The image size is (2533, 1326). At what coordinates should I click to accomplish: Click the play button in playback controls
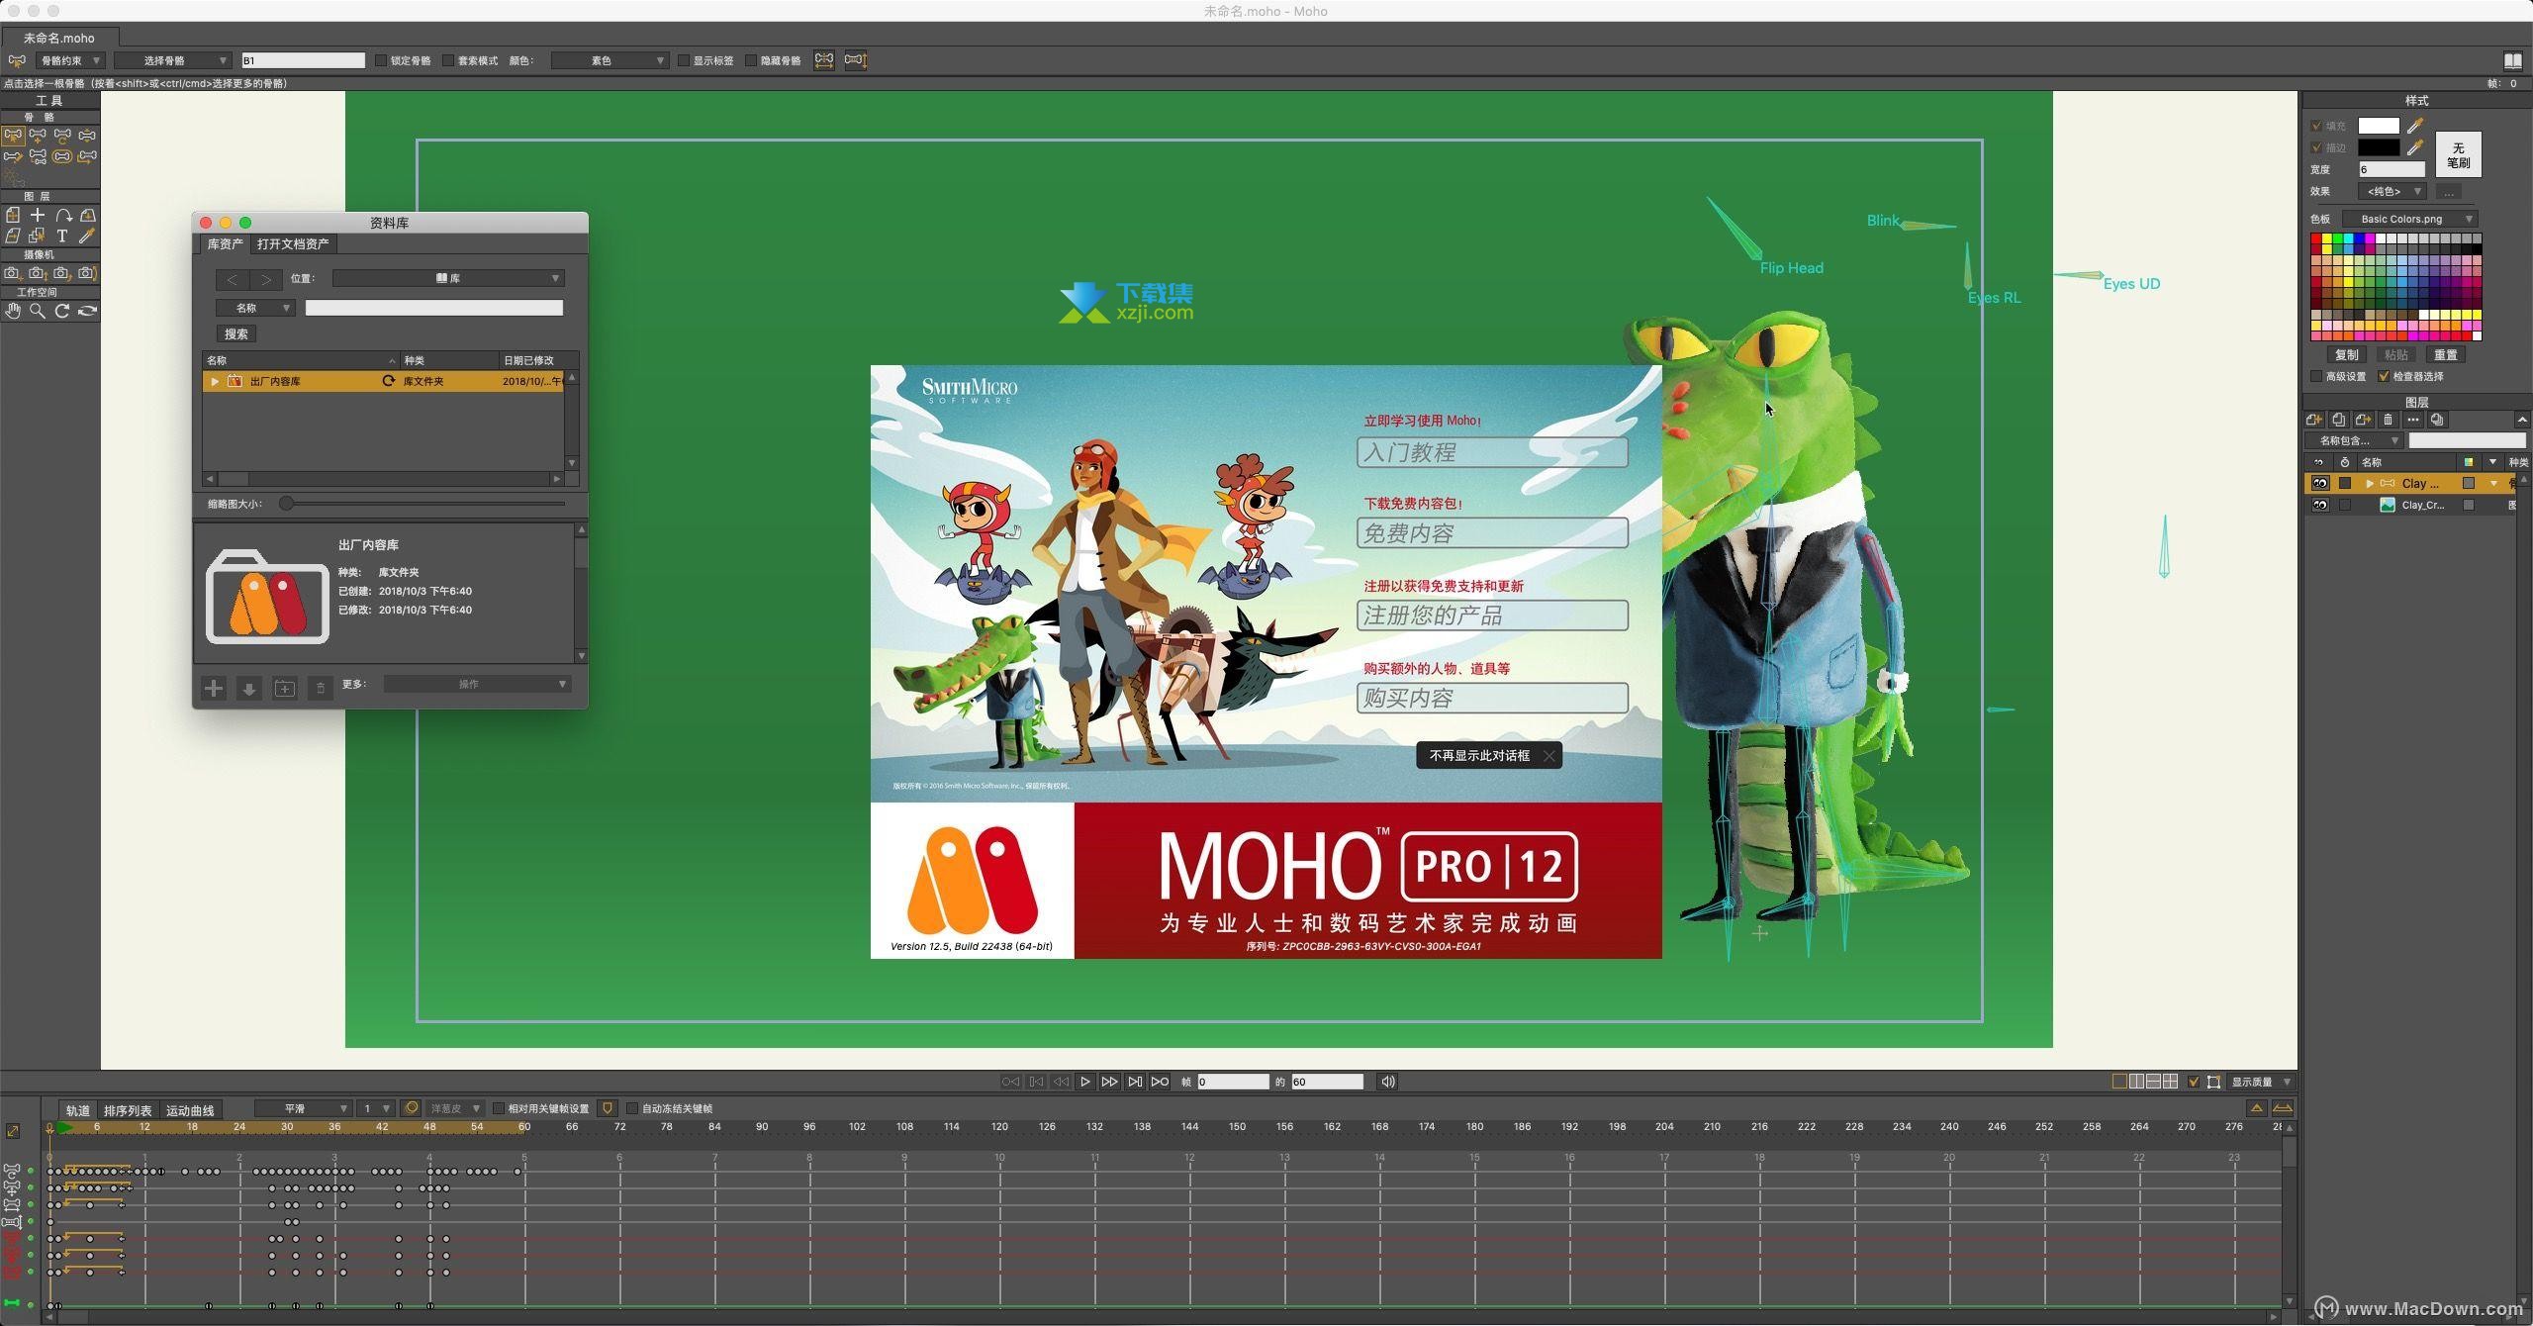tap(1085, 1082)
